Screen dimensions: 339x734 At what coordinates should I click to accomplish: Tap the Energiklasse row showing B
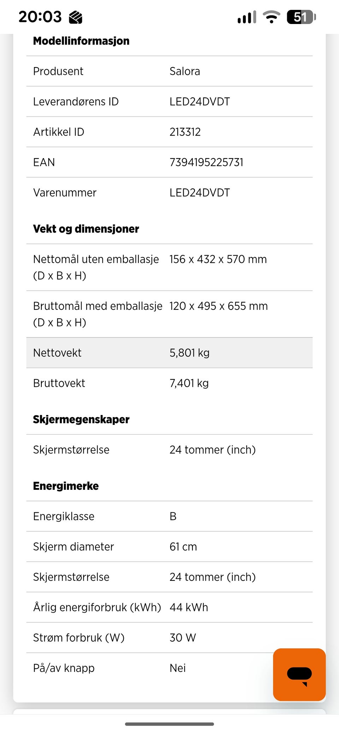tap(169, 516)
